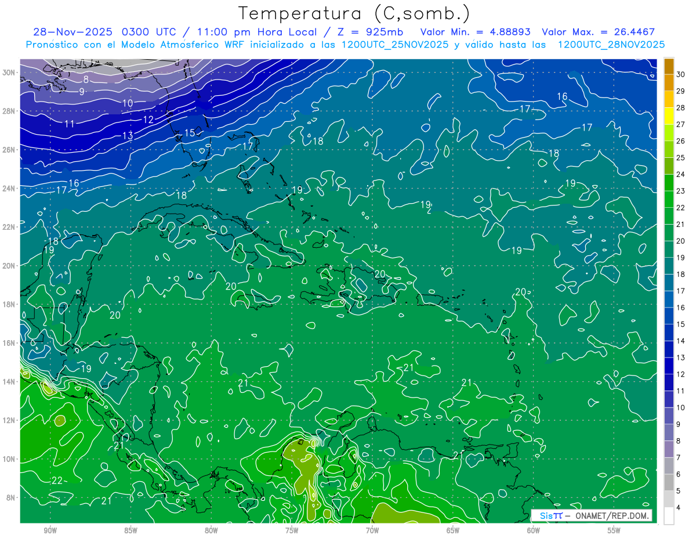696x538 pixels.
Task: Click the longitude axis label "90W"
Action: coord(50,531)
